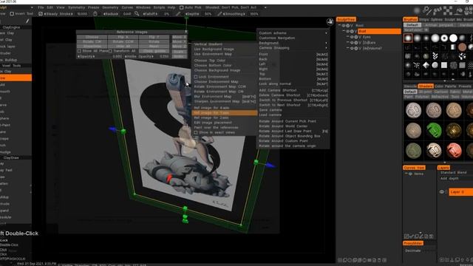
Task: Choose the button with four holes alpha
Action: [435, 65]
